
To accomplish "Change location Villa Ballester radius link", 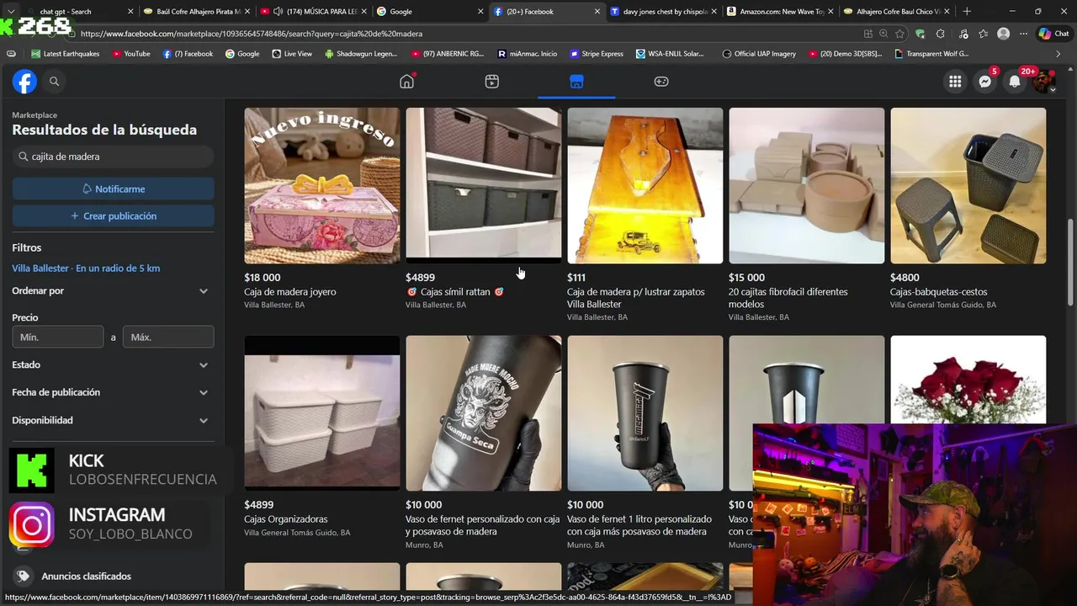I will pyautogui.click(x=86, y=268).
